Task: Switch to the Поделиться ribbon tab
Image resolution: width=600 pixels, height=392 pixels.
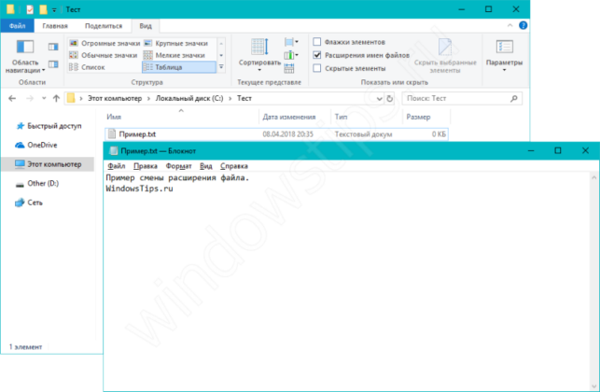Action: coord(104,25)
